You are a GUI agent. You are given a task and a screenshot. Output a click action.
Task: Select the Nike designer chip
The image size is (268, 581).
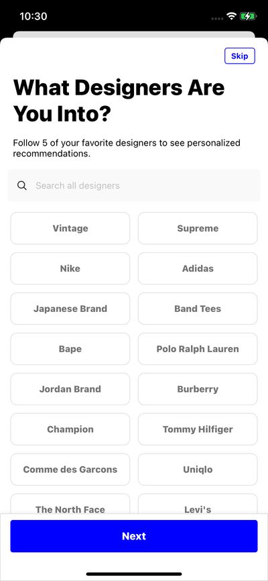[70, 268]
